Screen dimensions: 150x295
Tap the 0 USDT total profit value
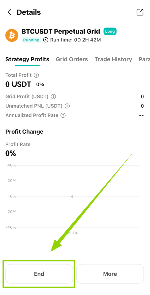18,84
